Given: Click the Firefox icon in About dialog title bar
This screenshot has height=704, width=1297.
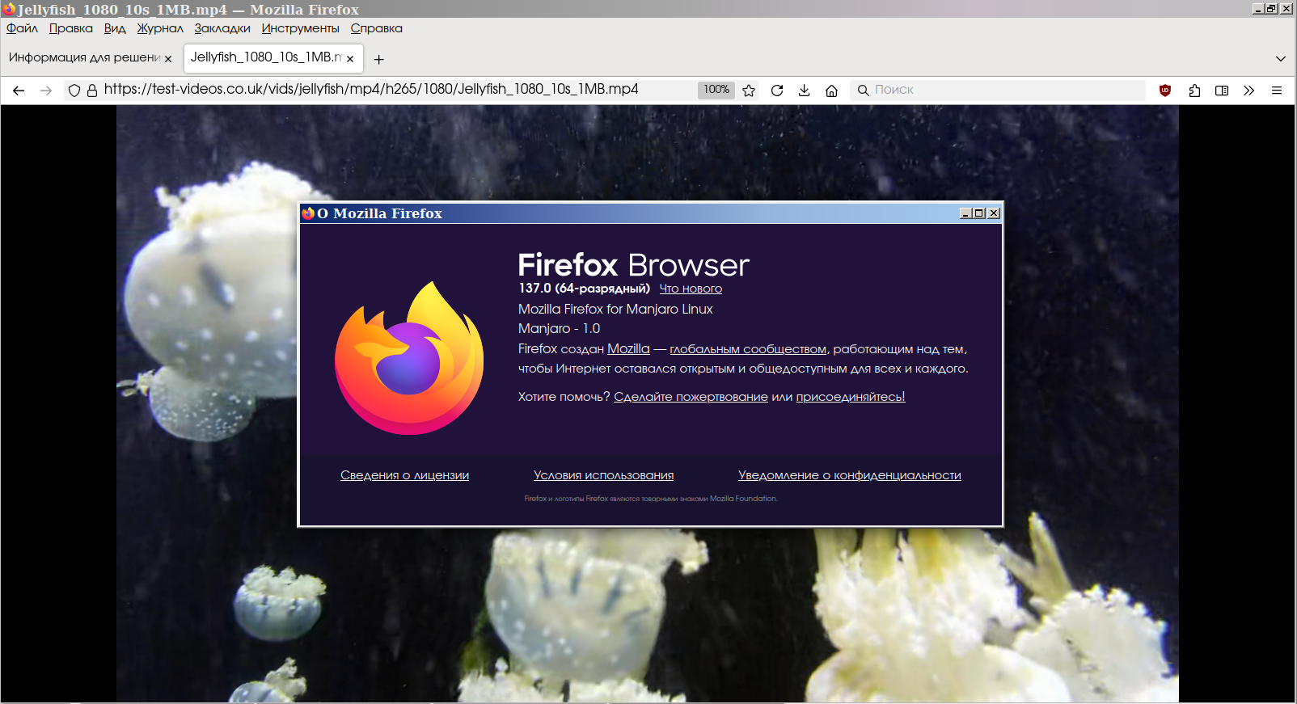Looking at the screenshot, I should pos(308,213).
